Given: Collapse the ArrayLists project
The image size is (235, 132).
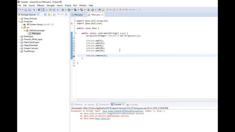Looking at the screenshot, I should click(x=19, y=22).
